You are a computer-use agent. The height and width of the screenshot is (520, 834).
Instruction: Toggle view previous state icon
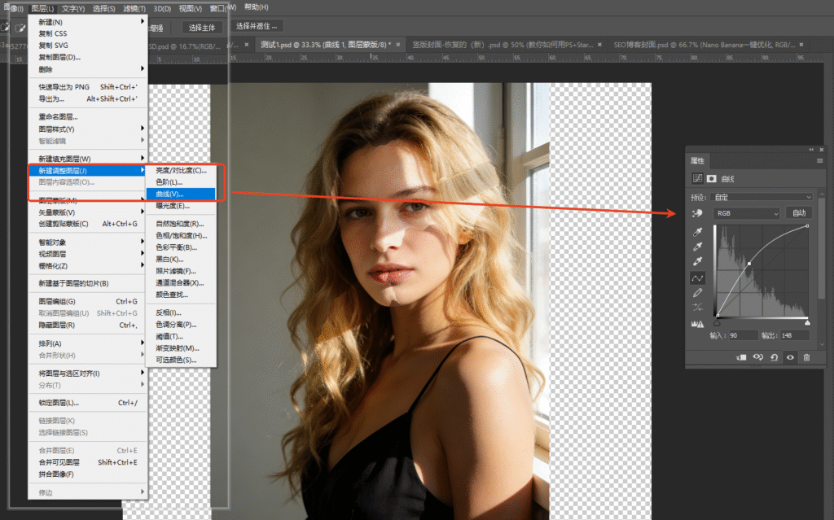[x=757, y=357]
